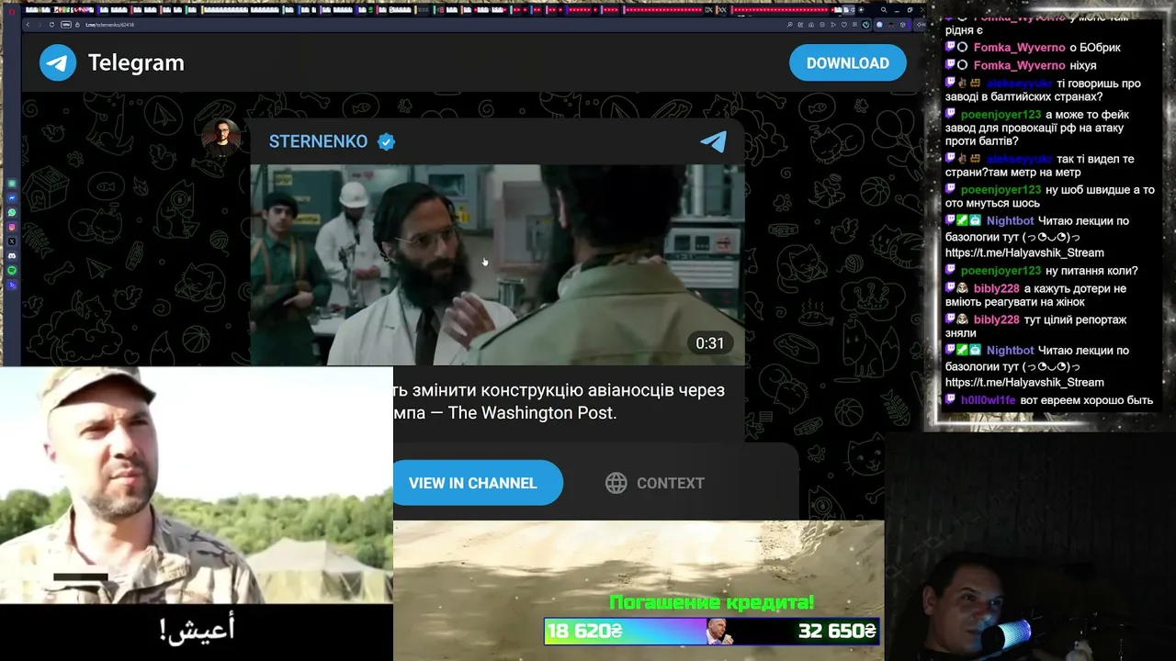Open the player icon in the browser sidebar
The width and height of the screenshot is (1176, 661).
12,286
